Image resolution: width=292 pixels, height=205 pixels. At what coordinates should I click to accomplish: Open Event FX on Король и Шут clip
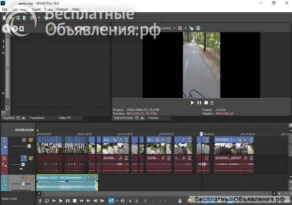point(89,178)
